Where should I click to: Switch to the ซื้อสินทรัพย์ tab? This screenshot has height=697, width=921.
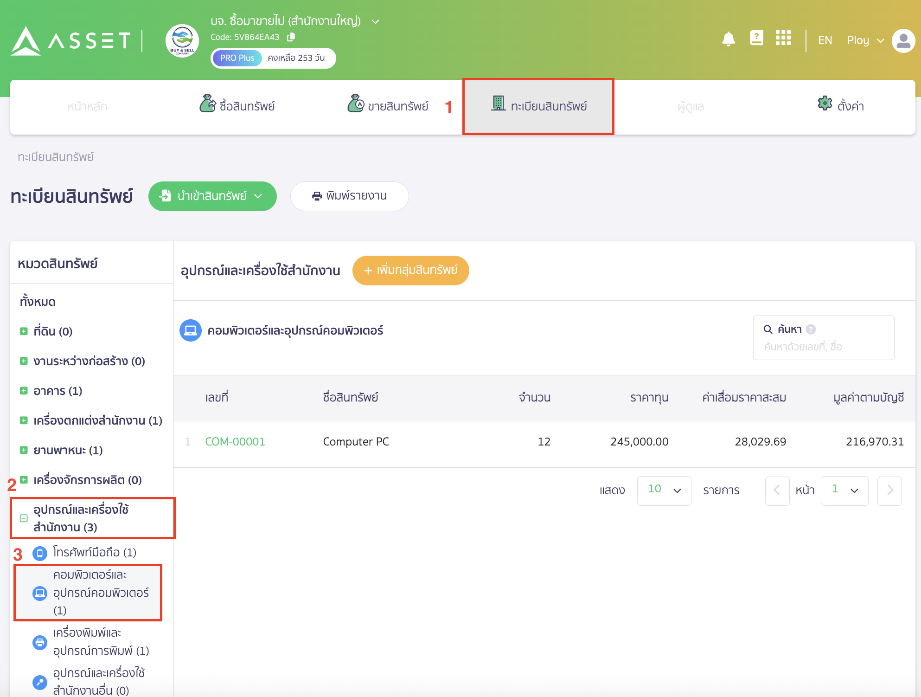pyautogui.click(x=238, y=106)
